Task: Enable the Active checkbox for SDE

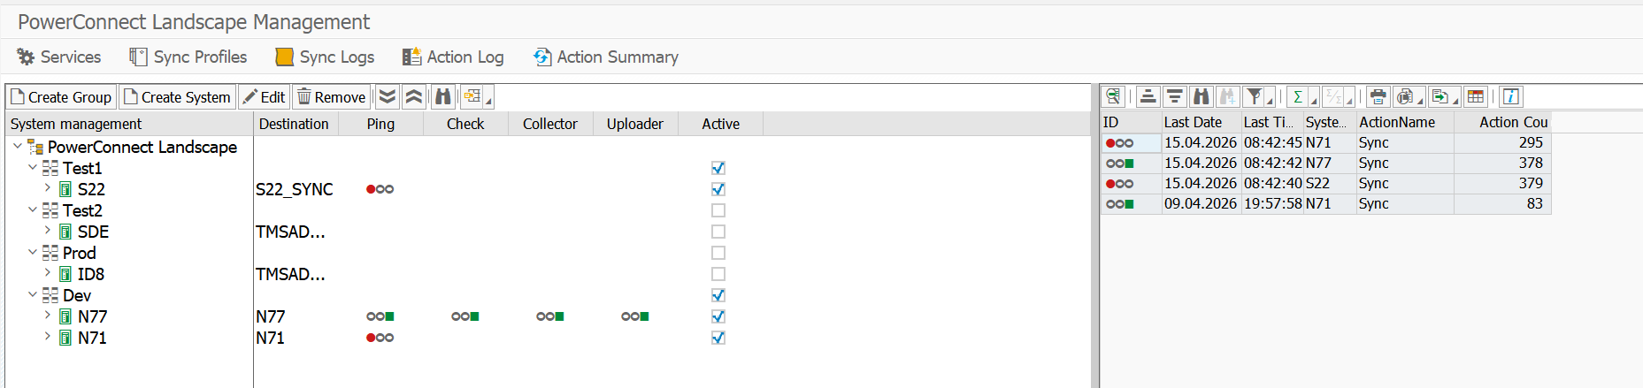Action: point(718,232)
